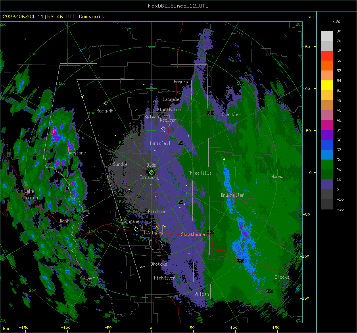Click the Innisfail label

[160, 143]
